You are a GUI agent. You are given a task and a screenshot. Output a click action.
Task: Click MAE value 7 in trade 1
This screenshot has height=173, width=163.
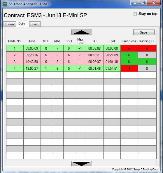click(x=57, y=48)
